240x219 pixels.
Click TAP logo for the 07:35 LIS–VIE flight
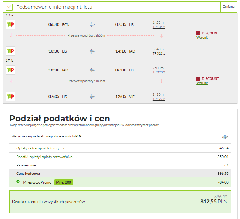(10, 97)
